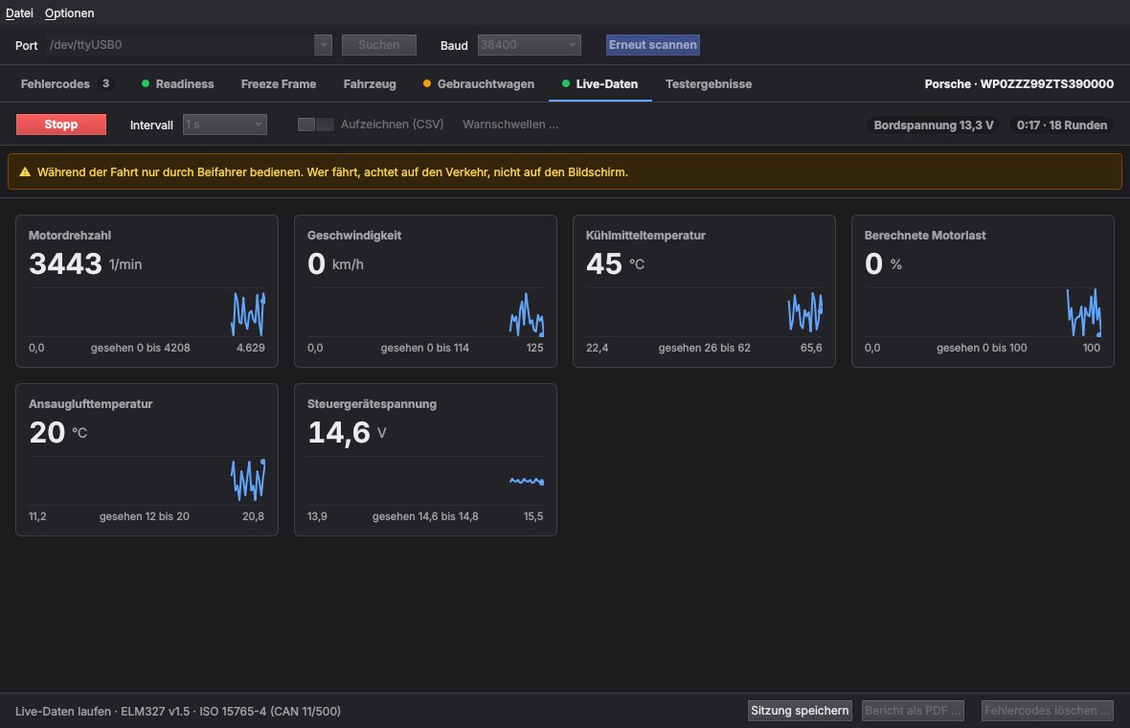Click the 14,6 voltage value
Viewport: 1130px width, 728px height.
coord(339,432)
